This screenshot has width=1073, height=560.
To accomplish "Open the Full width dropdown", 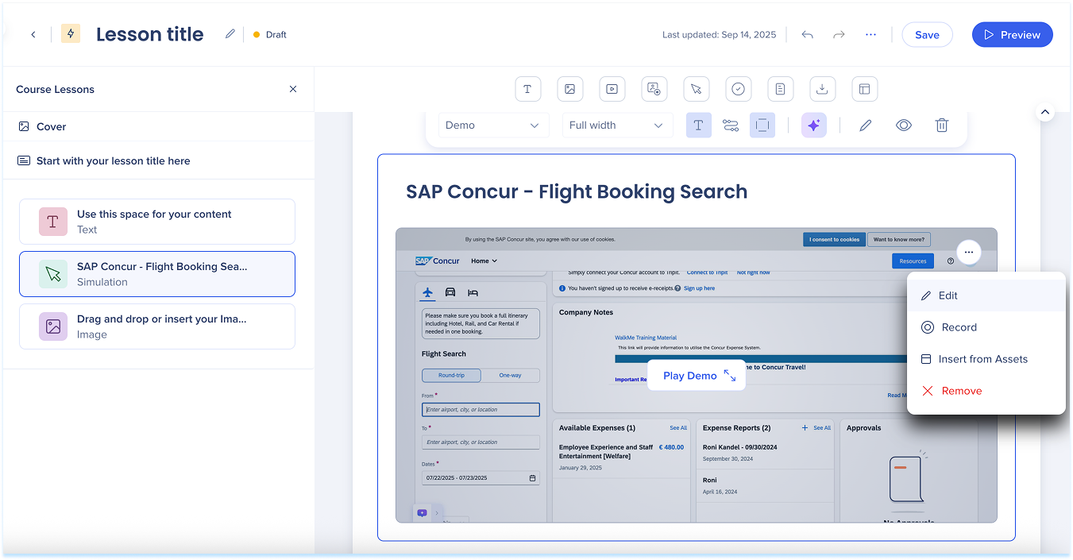I will tap(616, 126).
